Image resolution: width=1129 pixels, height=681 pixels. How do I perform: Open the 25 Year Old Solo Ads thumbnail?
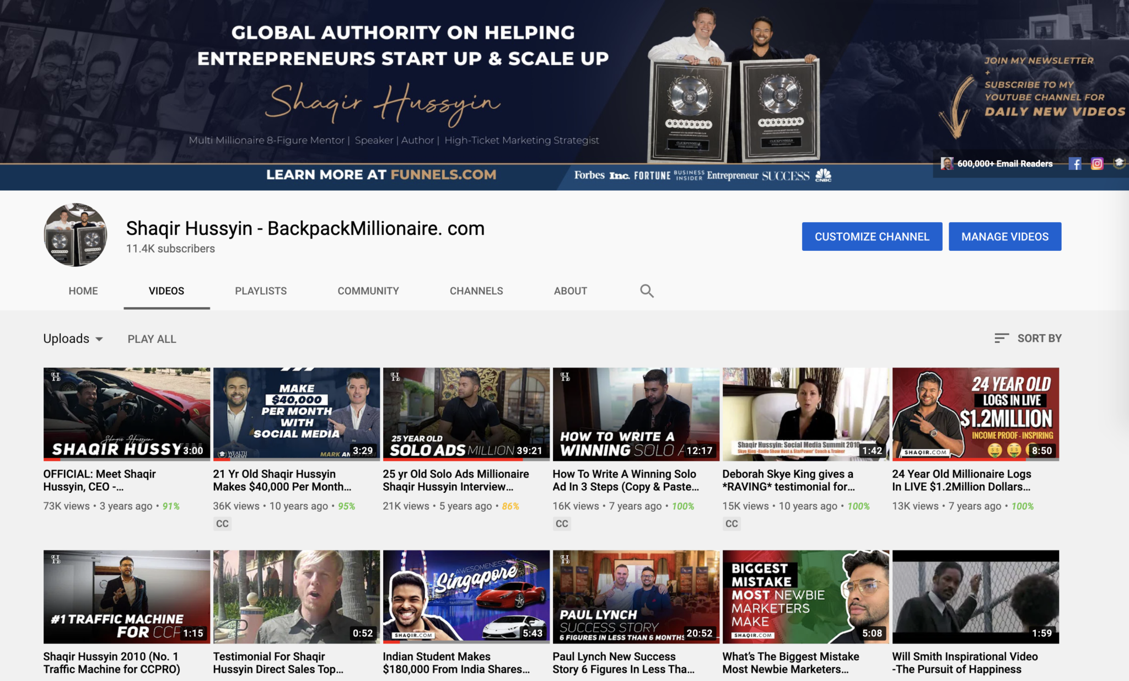click(x=466, y=414)
